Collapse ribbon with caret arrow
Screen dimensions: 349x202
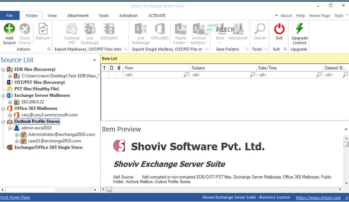tap(276, 15)
